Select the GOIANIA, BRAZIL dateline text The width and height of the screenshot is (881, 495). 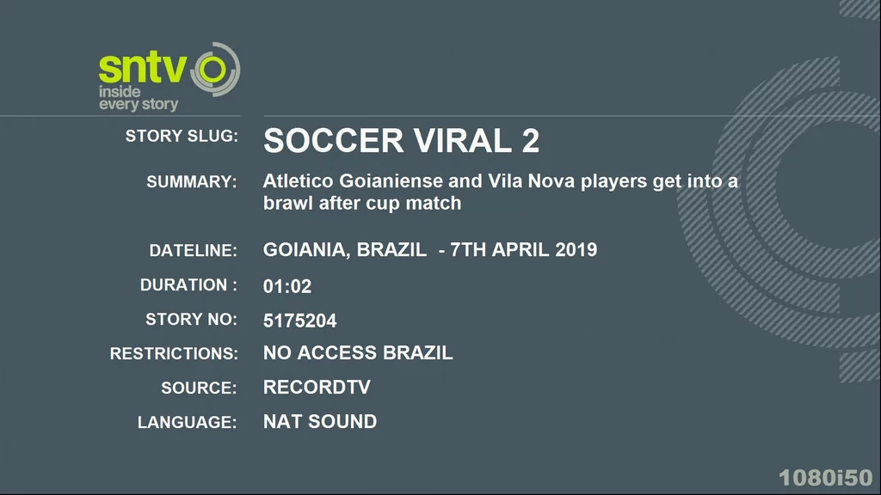click(x=430, y=250)
